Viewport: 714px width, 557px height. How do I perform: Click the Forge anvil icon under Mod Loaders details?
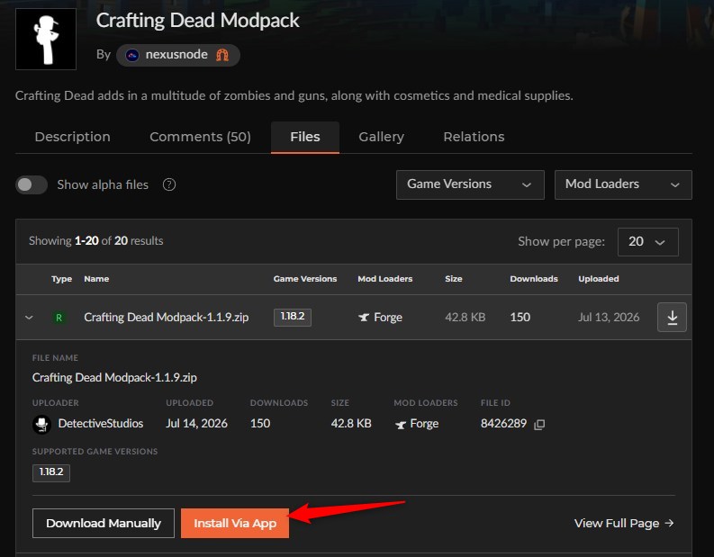point(401,425)
